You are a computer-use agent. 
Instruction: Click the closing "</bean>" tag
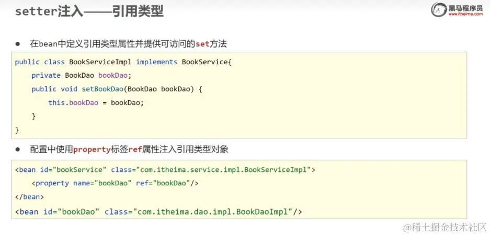[29, 197]
